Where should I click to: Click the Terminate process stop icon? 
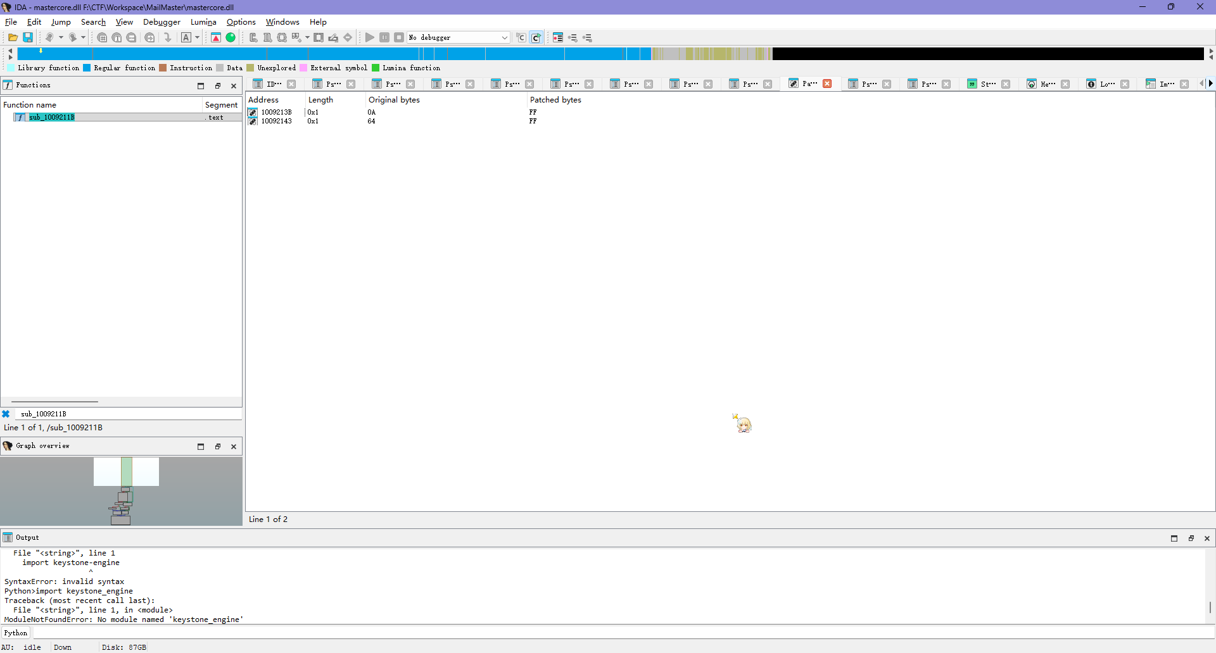(399, 38)
